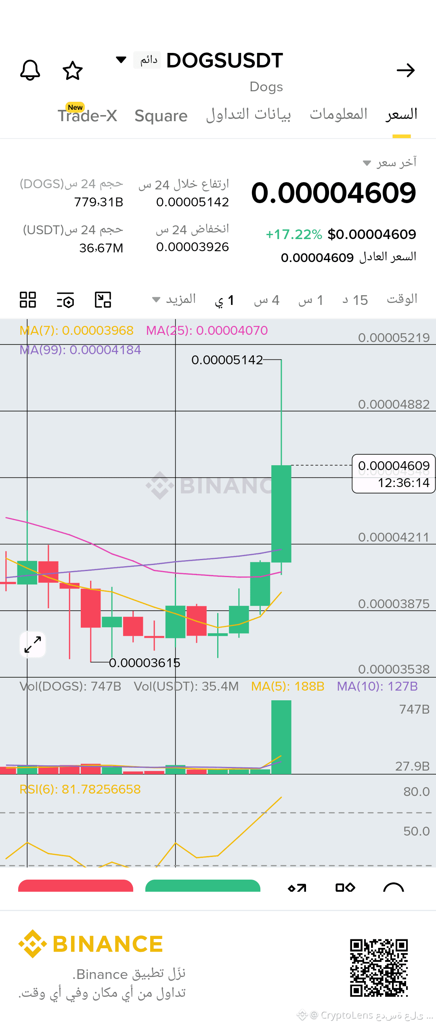Screen dimensions: 436x1025
Task: Select the 4 س timeframe
Action: pyautogui.click(x=267, y=300)
